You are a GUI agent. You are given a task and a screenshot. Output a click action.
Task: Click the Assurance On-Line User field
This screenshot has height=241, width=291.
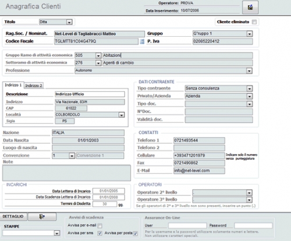187,225
